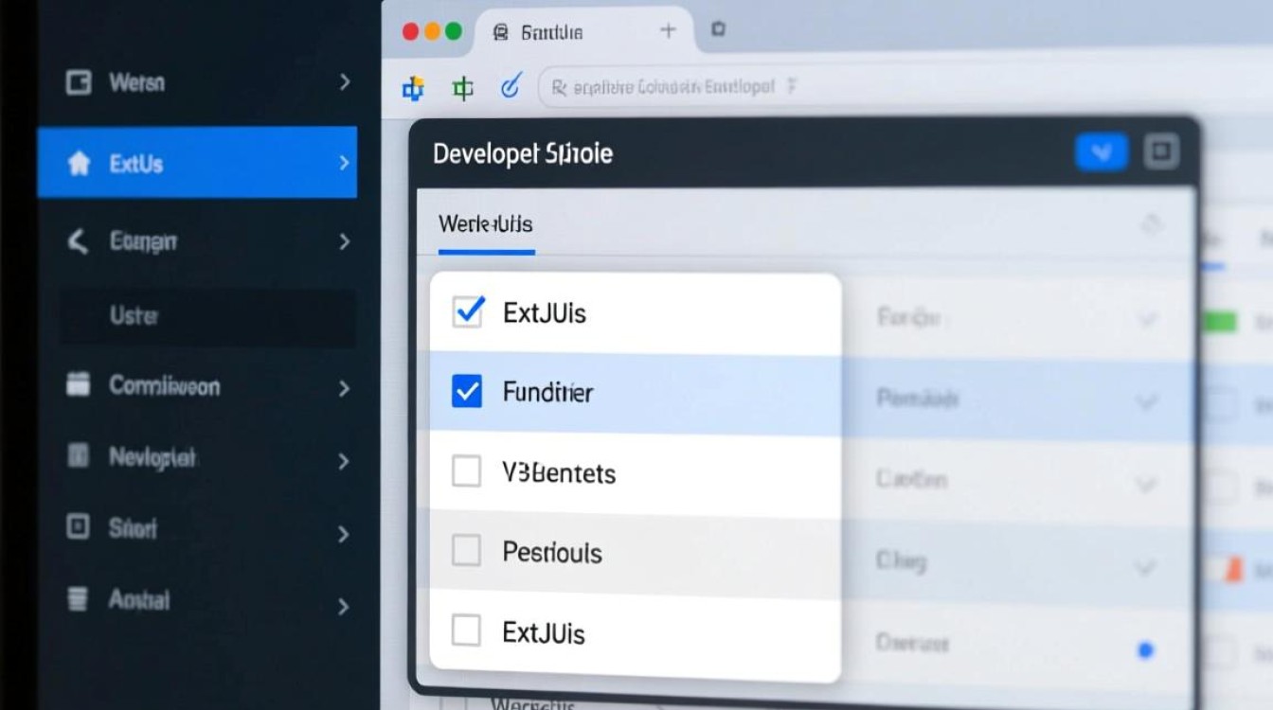Open the dropdown chevron in the Fundirier row
Viewport: 1273px width, 710px height.
pos(1147,401)
